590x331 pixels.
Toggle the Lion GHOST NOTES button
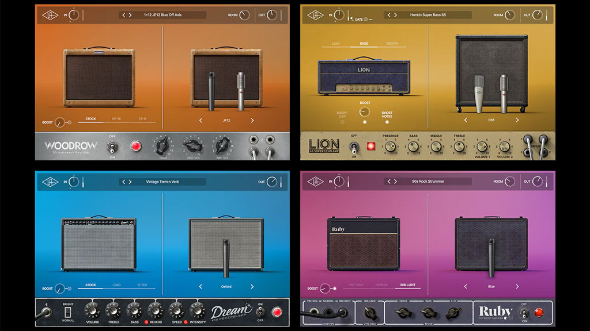387,122
